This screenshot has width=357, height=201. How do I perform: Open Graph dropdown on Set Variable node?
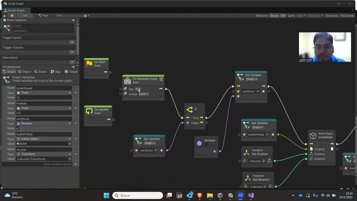tap(252, 79)
